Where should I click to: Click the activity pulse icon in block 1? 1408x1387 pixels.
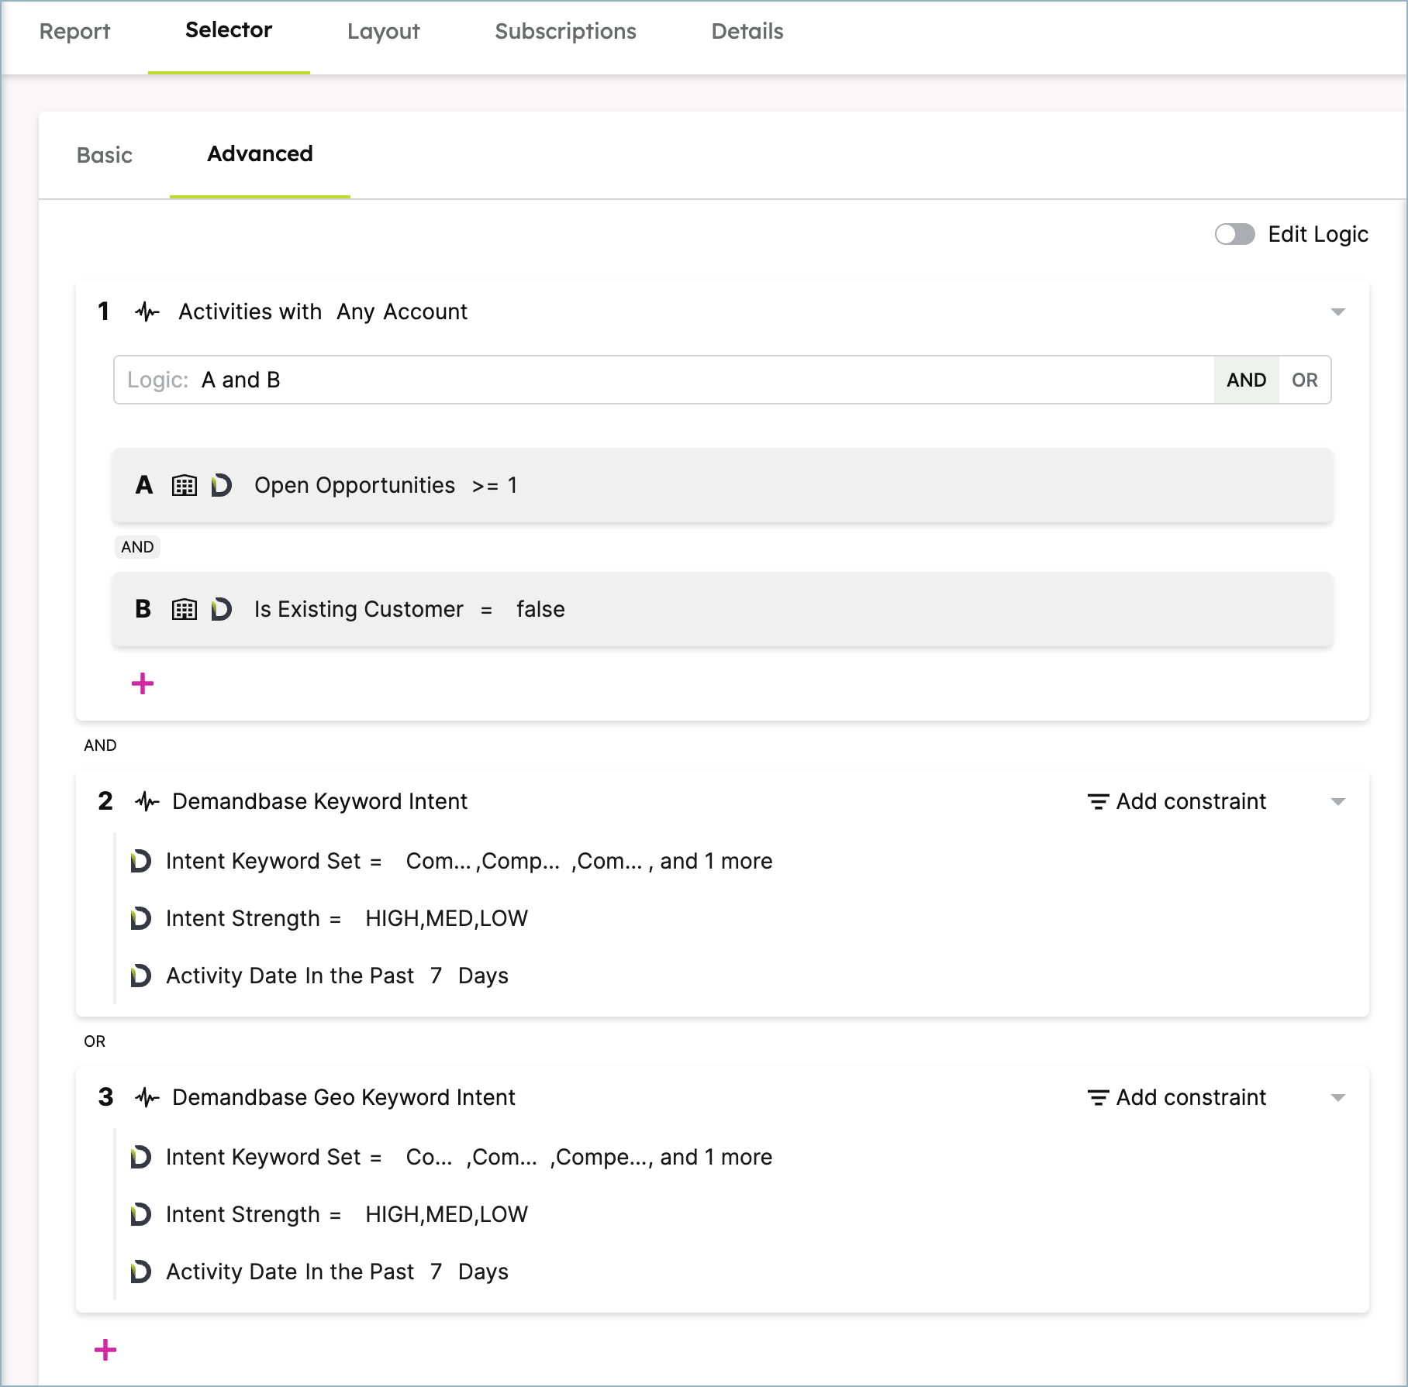pos(147,311)
